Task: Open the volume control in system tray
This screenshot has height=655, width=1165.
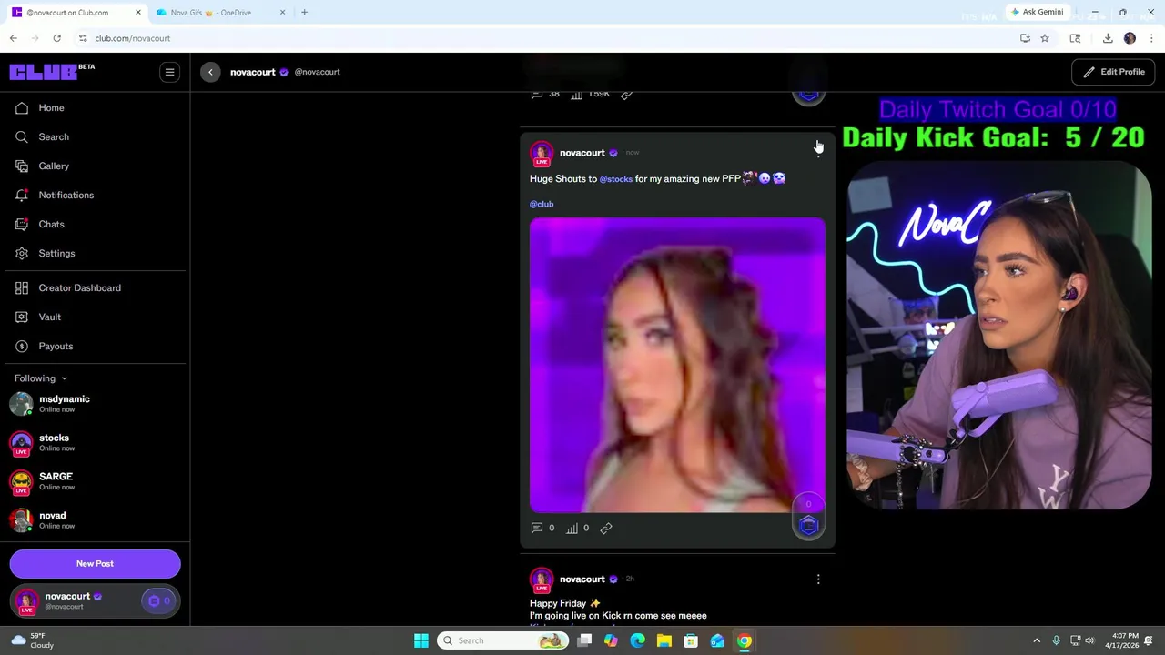Action: pos(1090,640)
